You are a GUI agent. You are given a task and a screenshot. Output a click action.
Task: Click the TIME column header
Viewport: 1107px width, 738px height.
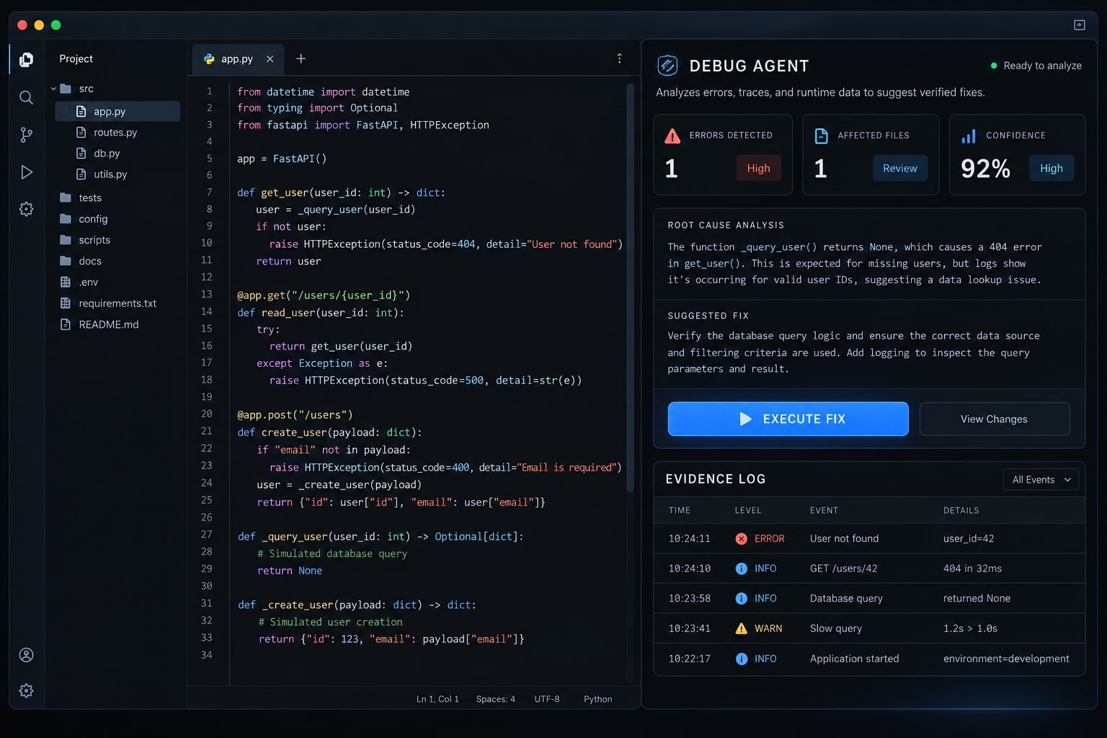click(680, 510)
